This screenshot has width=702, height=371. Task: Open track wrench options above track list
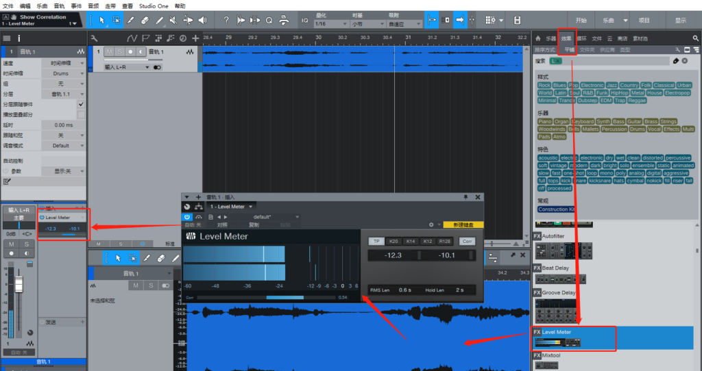click(94, 38)
